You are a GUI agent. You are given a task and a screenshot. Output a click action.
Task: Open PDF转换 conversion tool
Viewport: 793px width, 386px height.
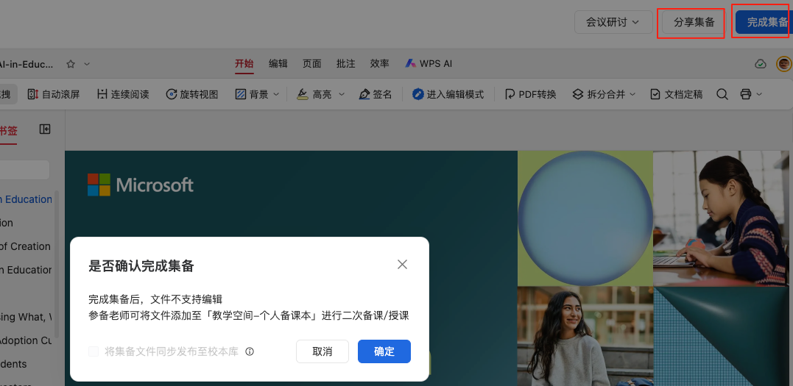tap(531, 94)
